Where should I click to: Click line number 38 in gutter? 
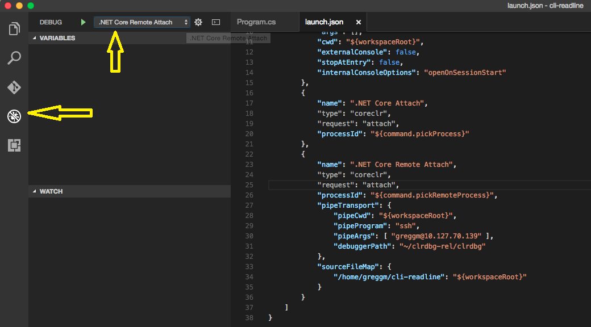pos(249,317)
